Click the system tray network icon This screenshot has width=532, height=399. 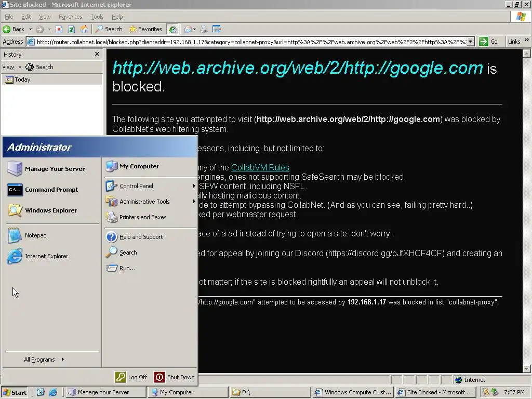[x=495, y=392]
